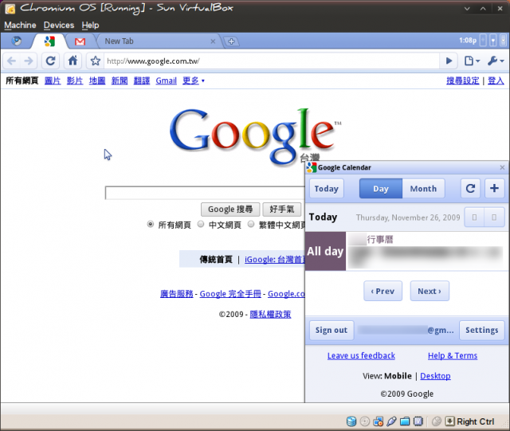Click the Next button
Screen dimensions: 510x431
point(430,291)
